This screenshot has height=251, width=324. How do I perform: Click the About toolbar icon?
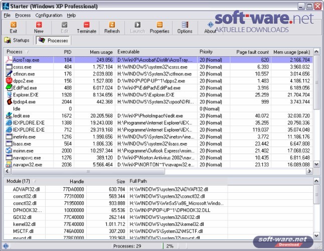pyautogui.click(x=210, y=25)
